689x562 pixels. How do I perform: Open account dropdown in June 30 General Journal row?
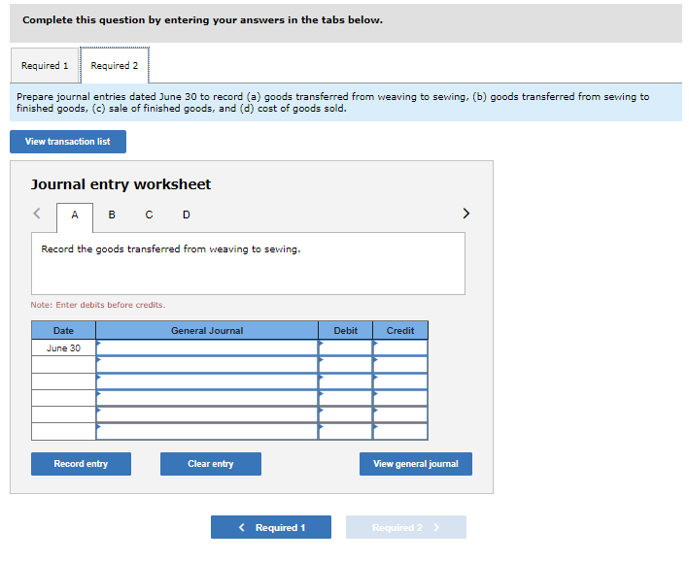pyautogui.click(x=207, y=347)
